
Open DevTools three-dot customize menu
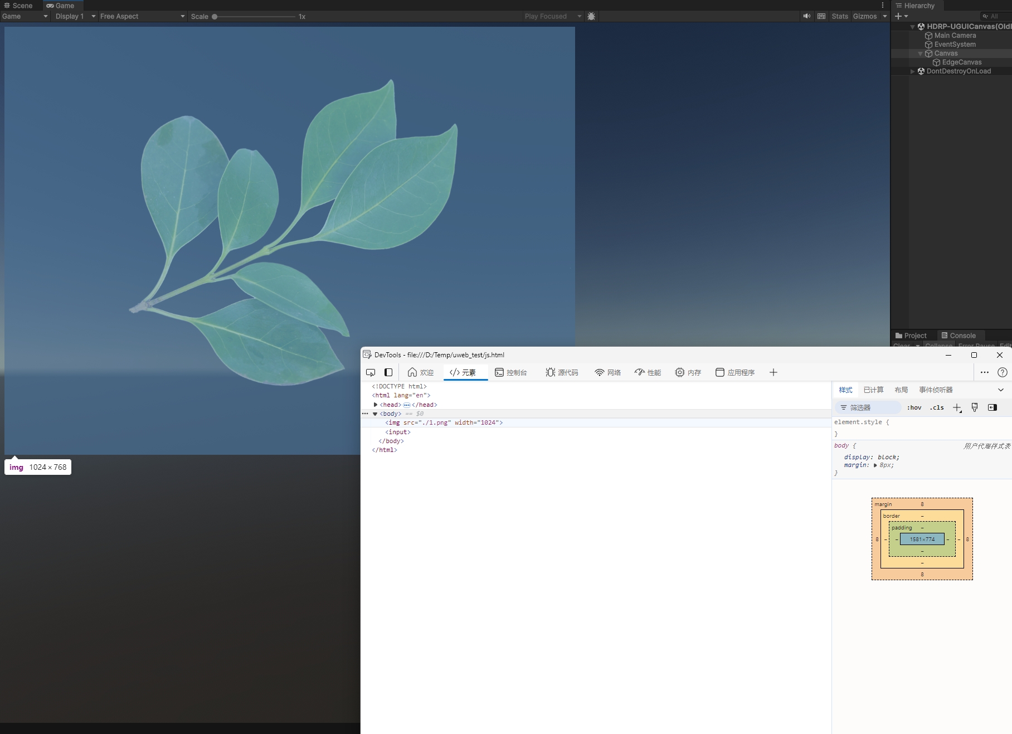click(984, 372)
